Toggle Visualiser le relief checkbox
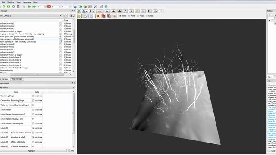Screen dimensions: 276x155 pos(34,137)
